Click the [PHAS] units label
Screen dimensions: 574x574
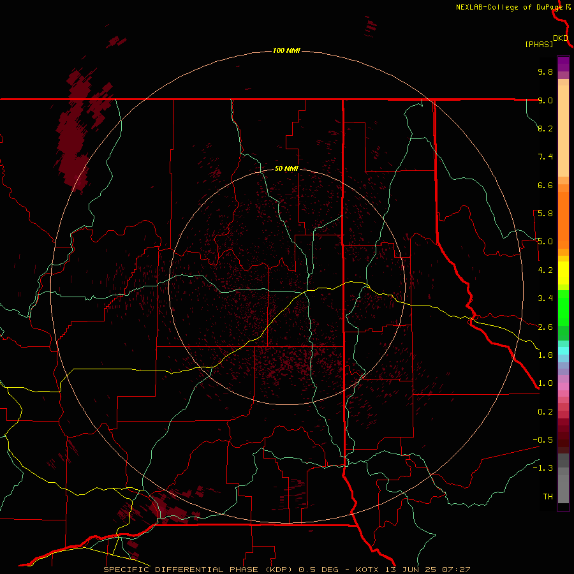[539, 44]
